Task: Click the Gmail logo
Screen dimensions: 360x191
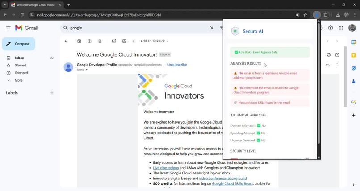Action: tap(27, 28)
